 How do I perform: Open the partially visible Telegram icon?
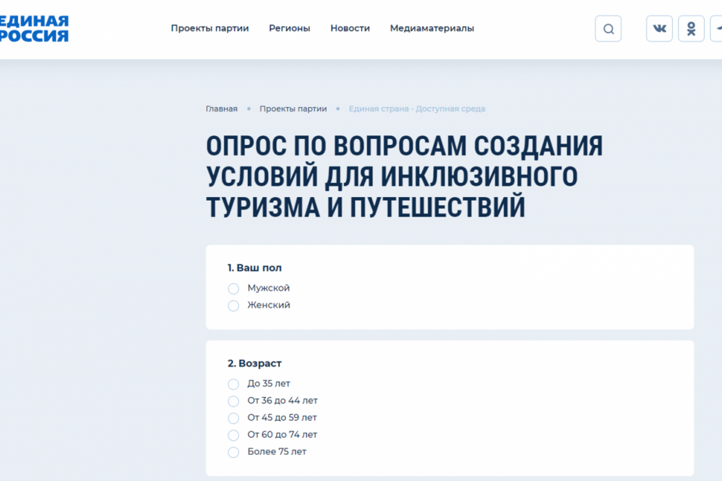point(717,28)
